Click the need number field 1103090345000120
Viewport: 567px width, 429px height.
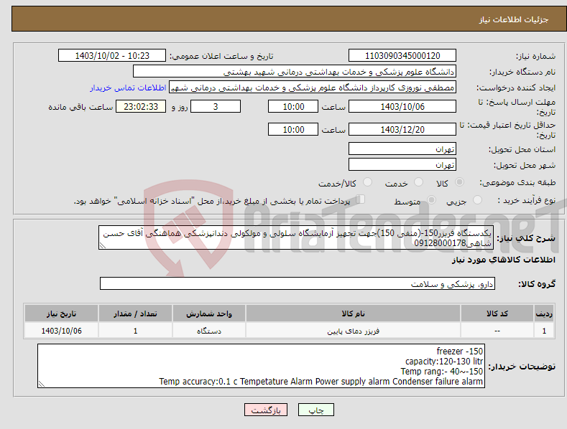point(402,56)
